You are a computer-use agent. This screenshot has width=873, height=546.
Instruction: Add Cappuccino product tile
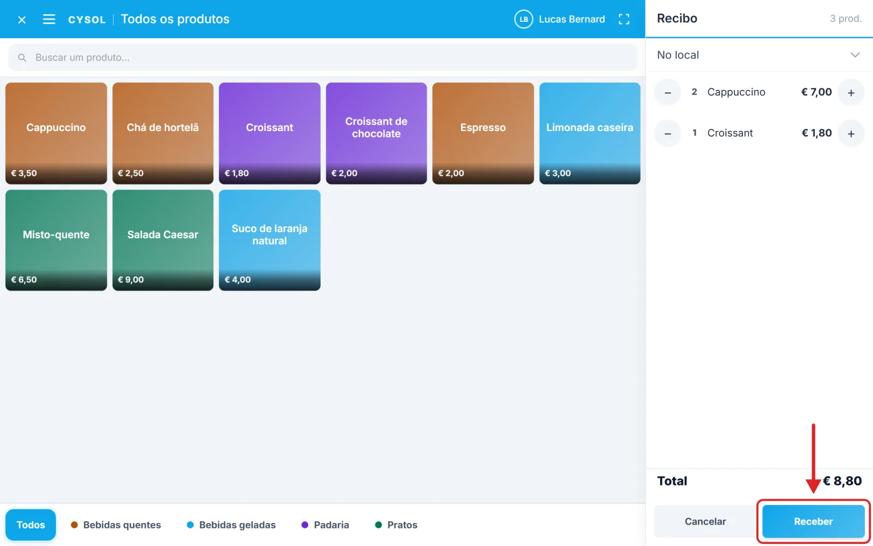[x=56, y=133]
